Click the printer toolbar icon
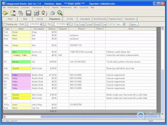The height and width of the screenshot is (125, 167). click(52, 13)
